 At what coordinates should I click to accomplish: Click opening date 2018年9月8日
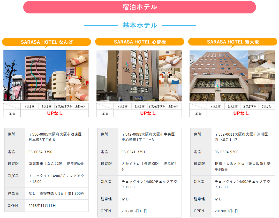[x=226, y=211]
